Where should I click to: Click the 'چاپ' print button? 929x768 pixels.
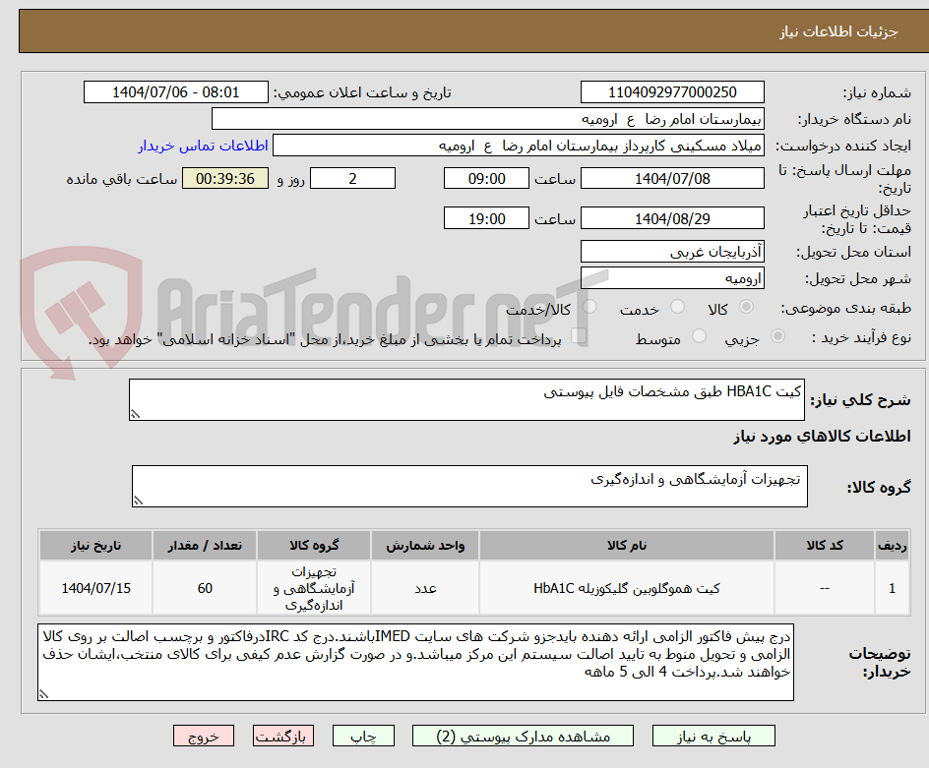363,736
